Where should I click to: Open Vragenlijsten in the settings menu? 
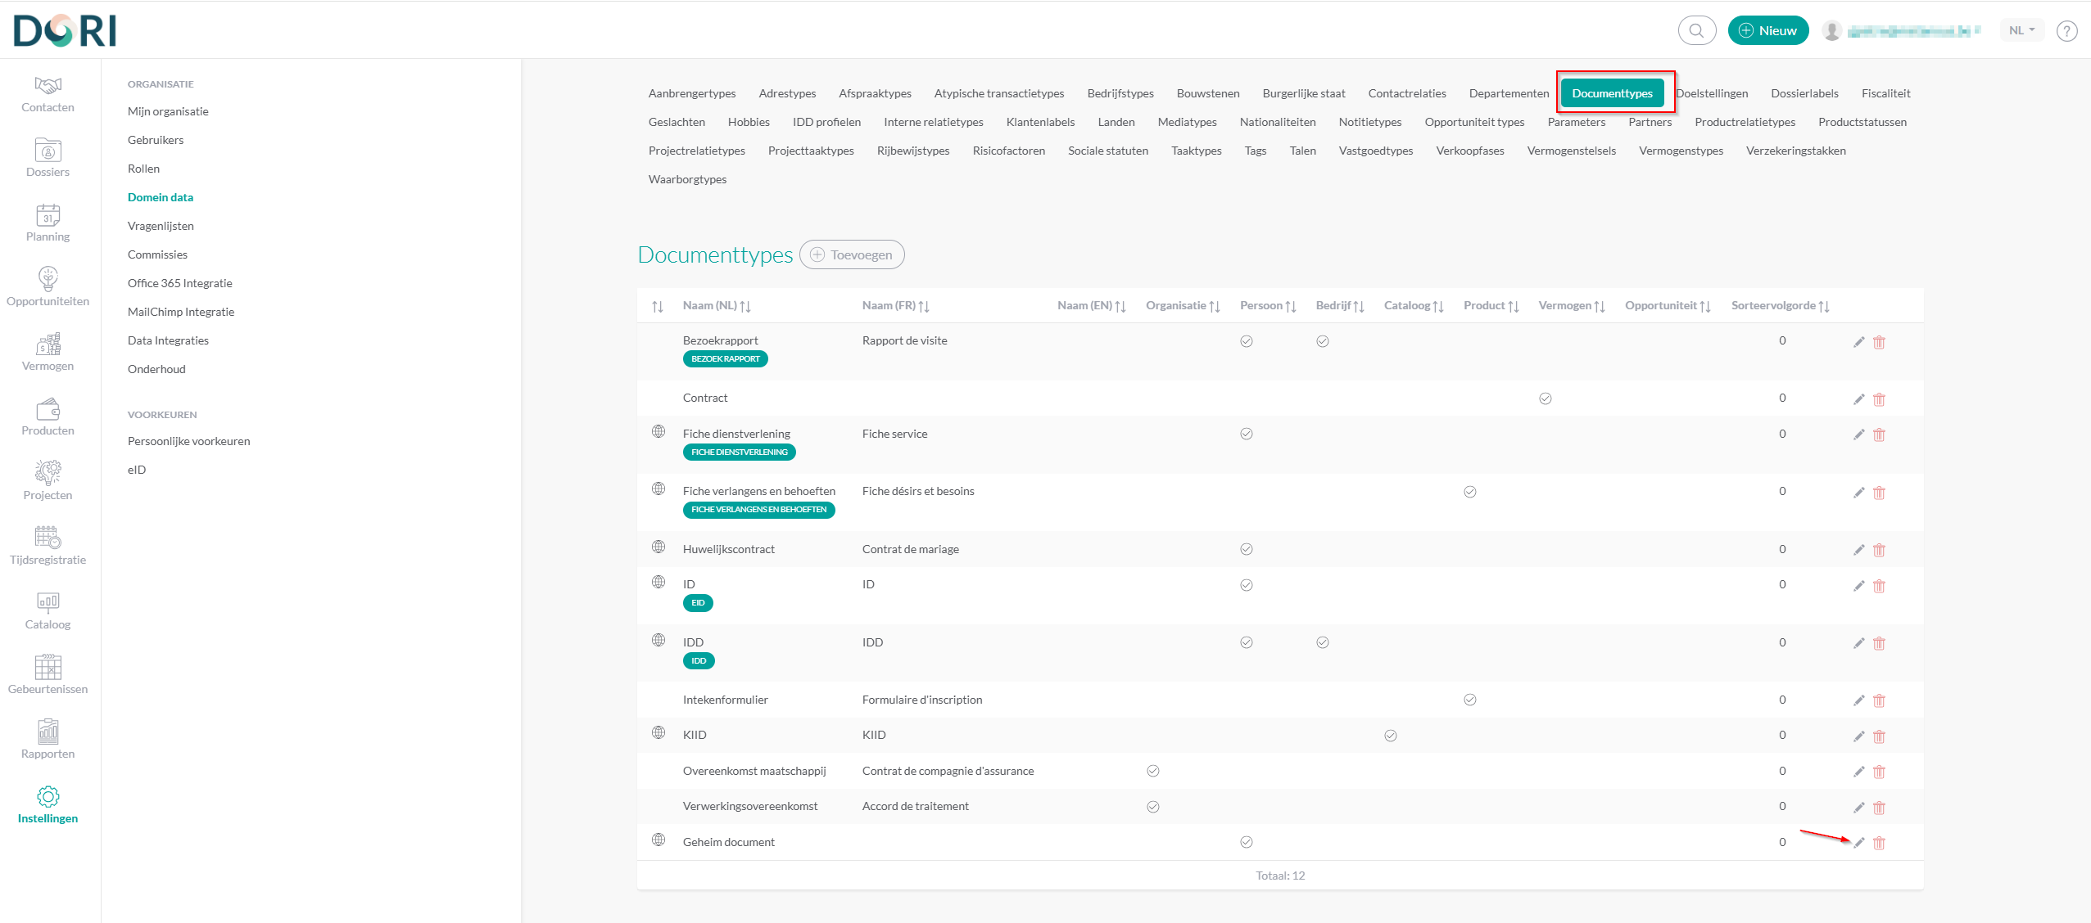click(x=161, y=226)
